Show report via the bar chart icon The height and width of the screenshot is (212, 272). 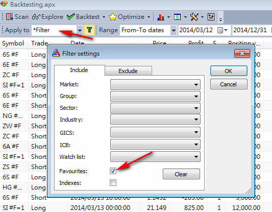[160, 17]
